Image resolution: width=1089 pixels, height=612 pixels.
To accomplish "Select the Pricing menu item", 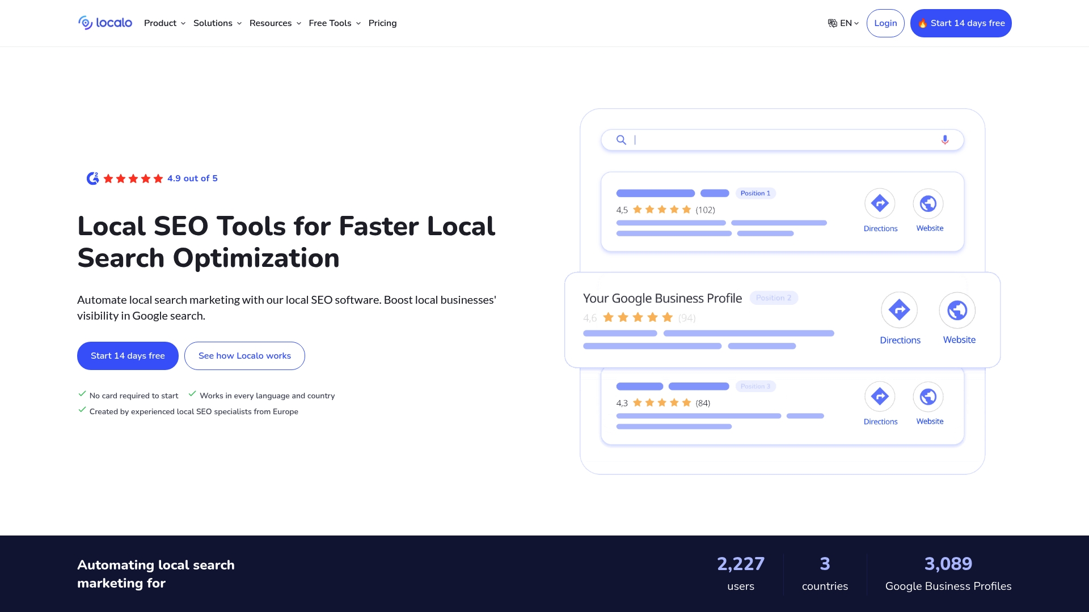I will [383, 23].
